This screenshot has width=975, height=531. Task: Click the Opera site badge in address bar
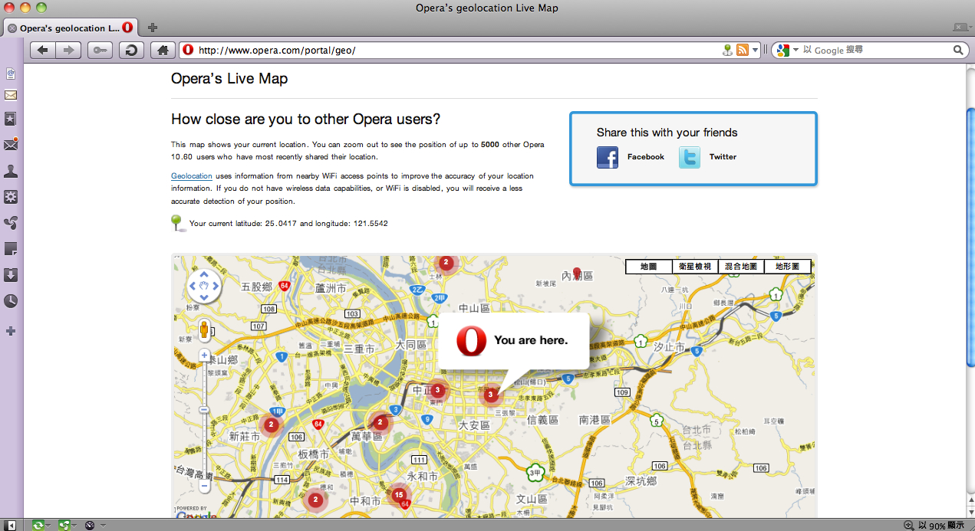189,50
